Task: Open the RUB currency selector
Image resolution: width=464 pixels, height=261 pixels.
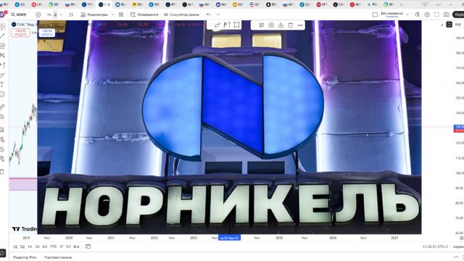Action: [x=458, y=25]
